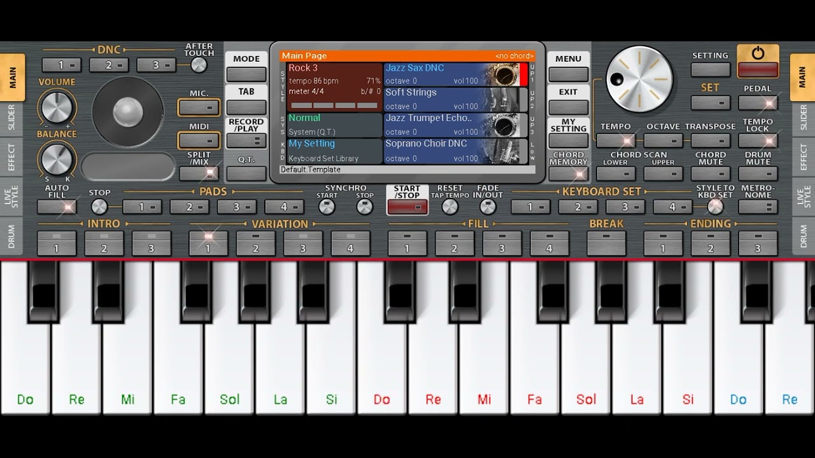The image size is (815, 458).
Task: Switch to left Drum tab
Action: point(12,236)
